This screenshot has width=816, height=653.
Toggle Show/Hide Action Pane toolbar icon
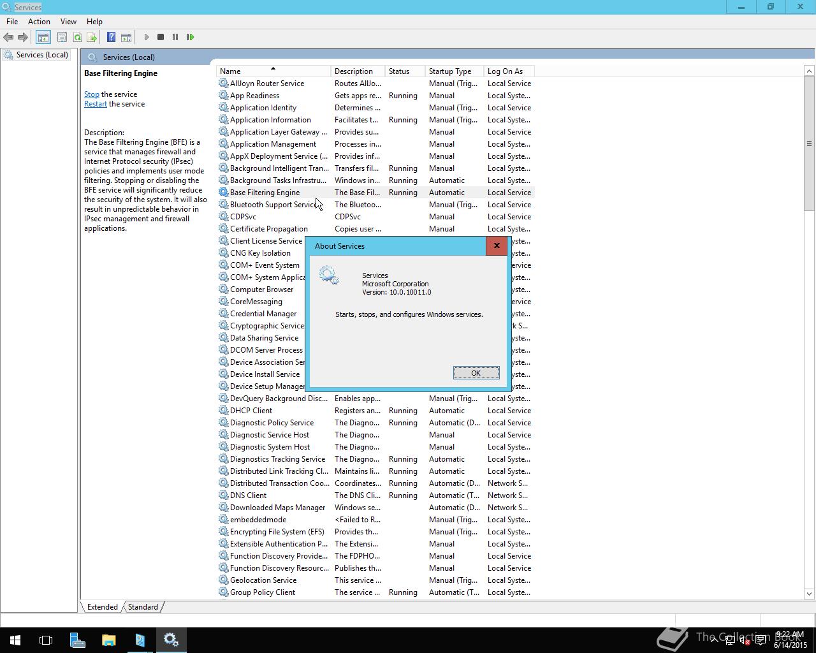click(126, 38)
